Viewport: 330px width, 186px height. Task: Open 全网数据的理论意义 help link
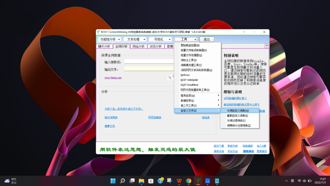[x=235, y=99]
